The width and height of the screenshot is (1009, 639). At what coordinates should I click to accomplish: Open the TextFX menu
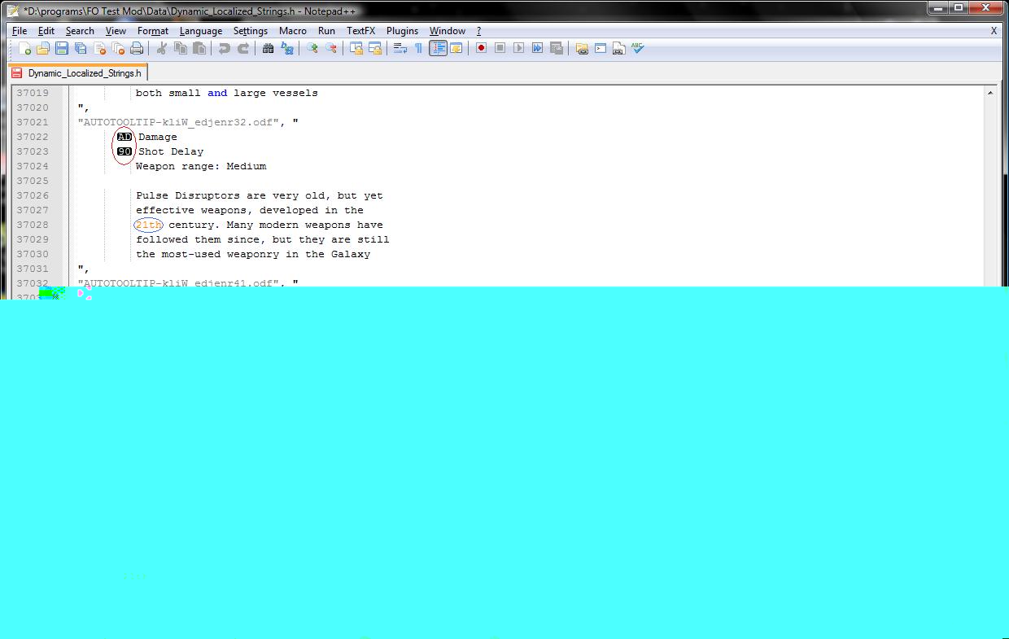[x=360, y=31]
